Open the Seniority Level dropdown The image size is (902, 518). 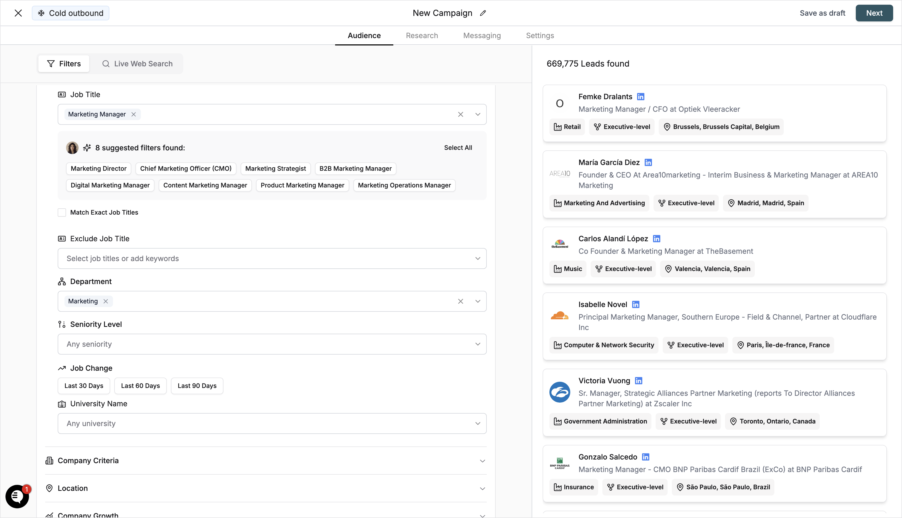click(x=478, y=344)
